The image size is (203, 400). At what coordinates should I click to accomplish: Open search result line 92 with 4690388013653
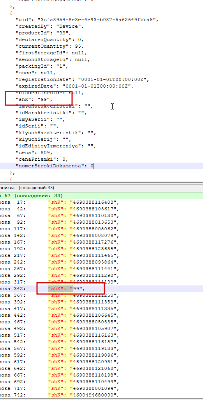point(101,222)
